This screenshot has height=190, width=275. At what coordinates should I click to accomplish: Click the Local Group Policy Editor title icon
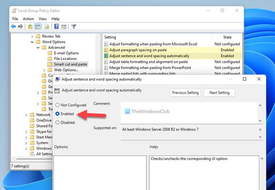(14, 11)
